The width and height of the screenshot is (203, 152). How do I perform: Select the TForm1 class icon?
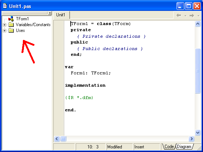point(11,19)
